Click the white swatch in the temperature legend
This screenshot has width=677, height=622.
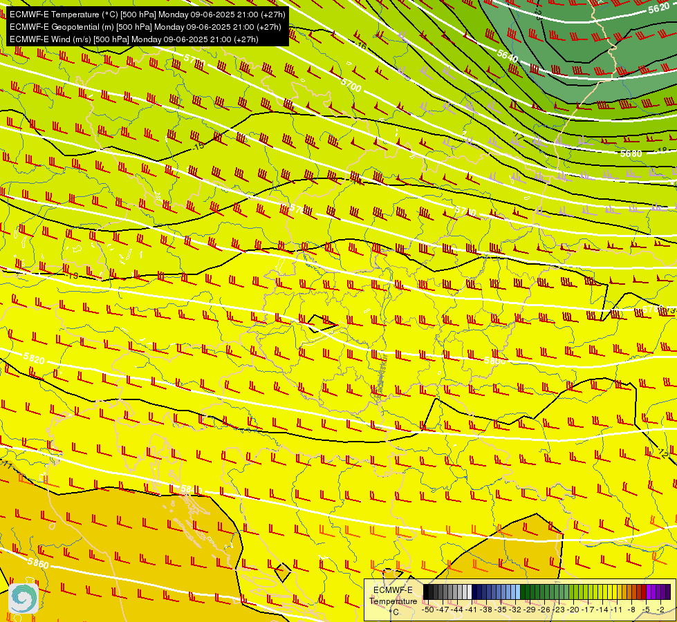(470, 592)
